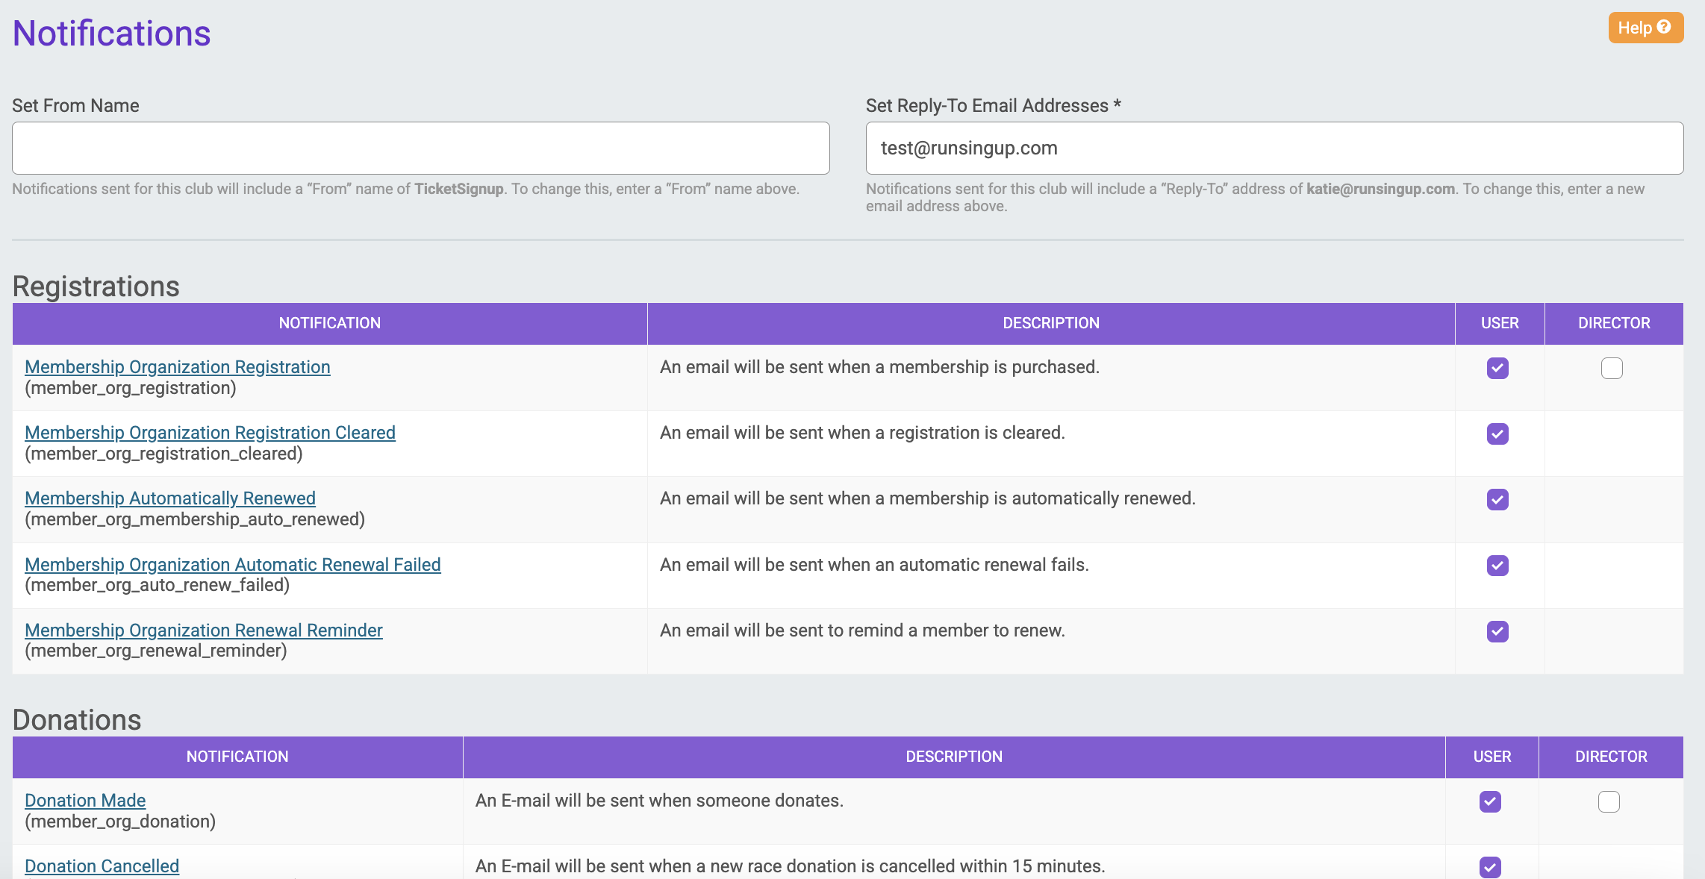Open the Donation Made link
The height and width of the screenshot is (879, 1705).
[x=85, y=801]
